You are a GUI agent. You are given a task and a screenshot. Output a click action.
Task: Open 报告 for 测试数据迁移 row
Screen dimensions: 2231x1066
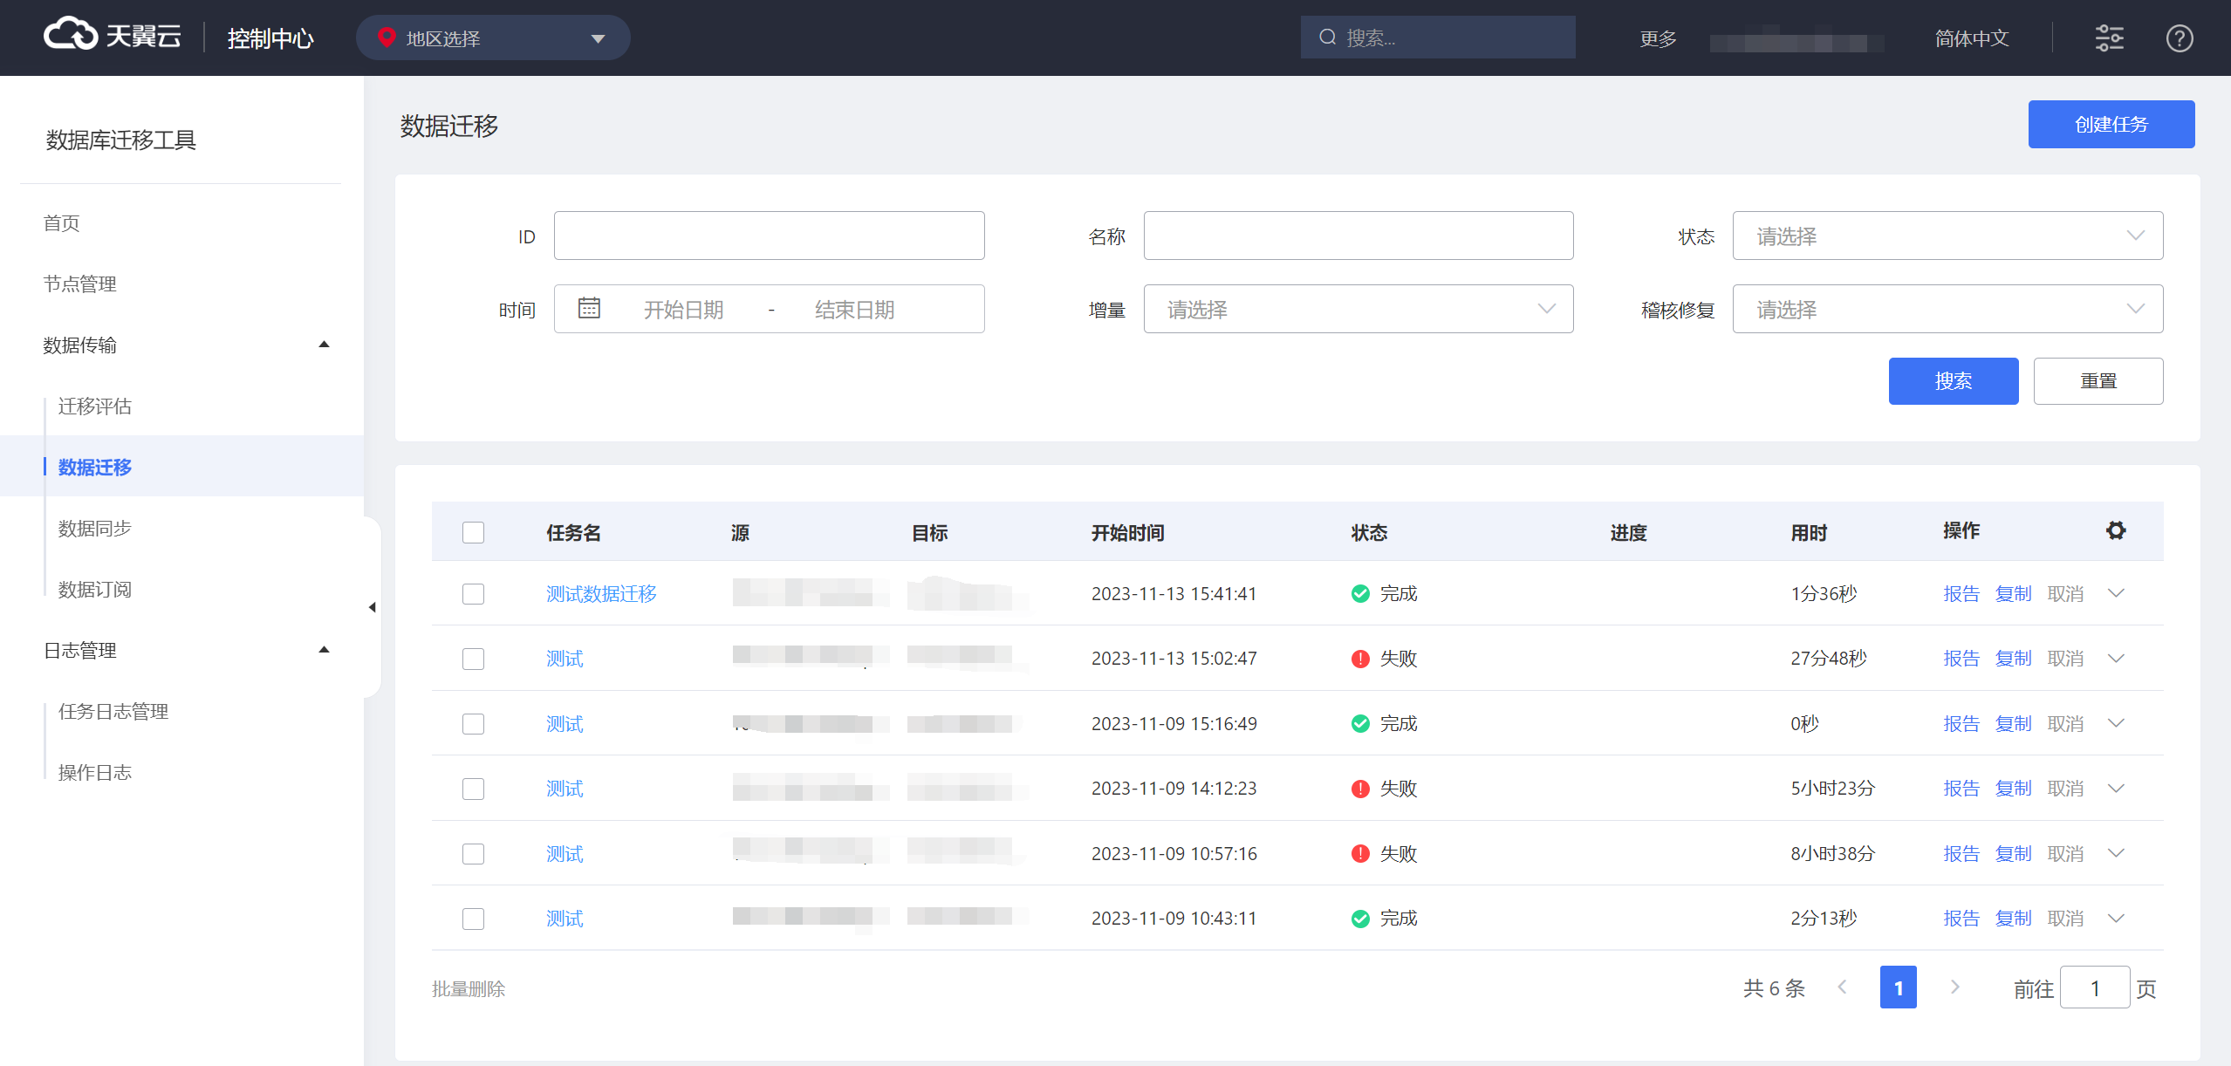[x=1961, y=594]
